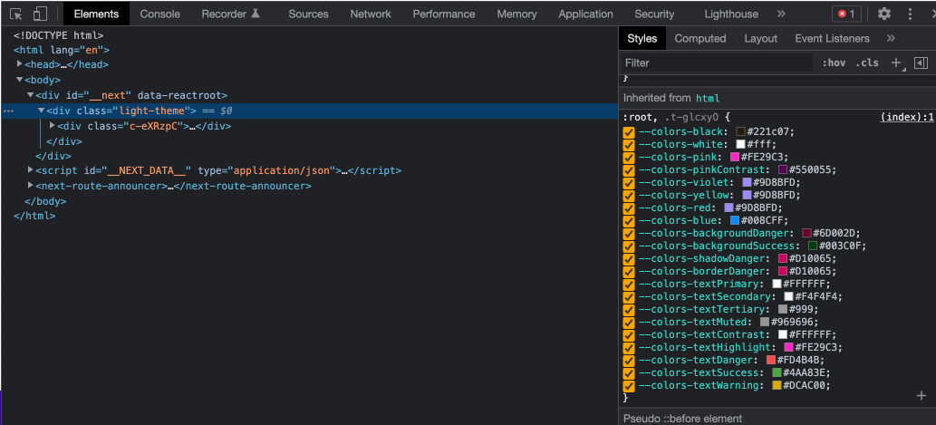
Task: Open ellipsis actions for selected node
Action: tap(8, 111)
